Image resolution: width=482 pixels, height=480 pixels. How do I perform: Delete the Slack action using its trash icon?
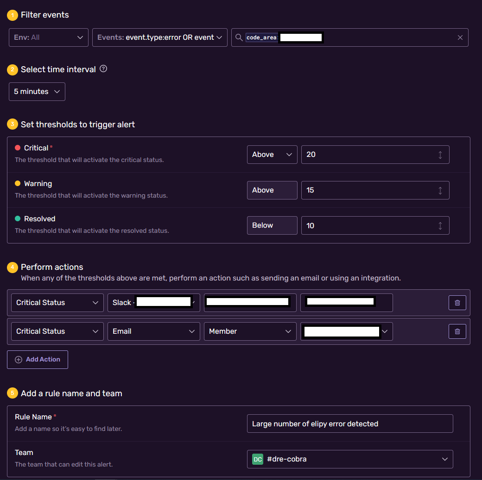click(457, 302)
